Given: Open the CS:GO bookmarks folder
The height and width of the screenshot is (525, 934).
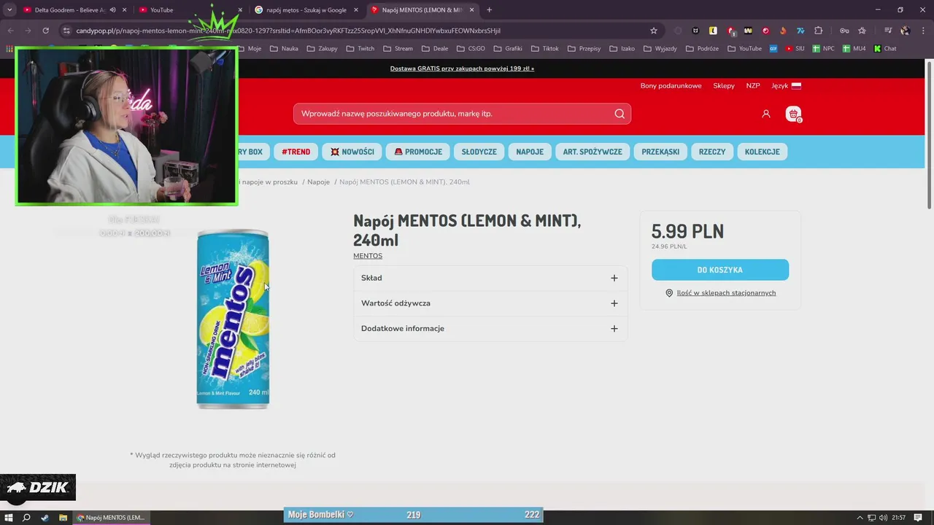Looking at the screenshot, I should coord(471,49).
